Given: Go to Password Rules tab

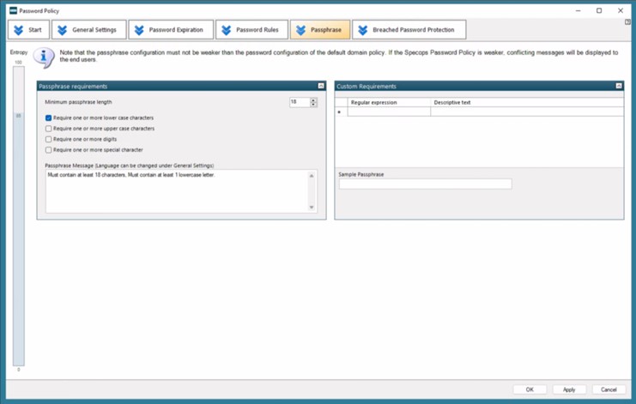Looking at the screenshot, I should click(x=251, y=29).
